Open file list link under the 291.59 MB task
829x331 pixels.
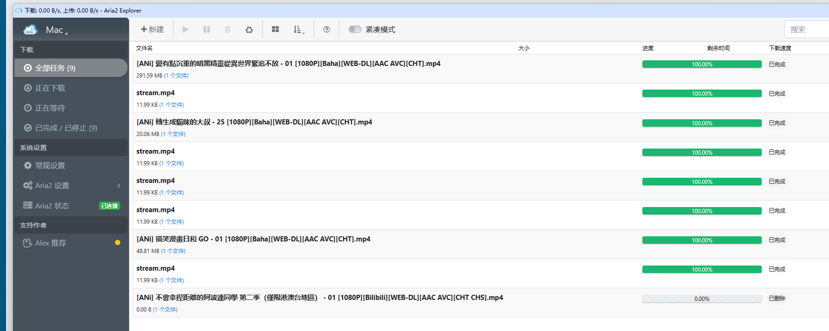click(176, 76)
